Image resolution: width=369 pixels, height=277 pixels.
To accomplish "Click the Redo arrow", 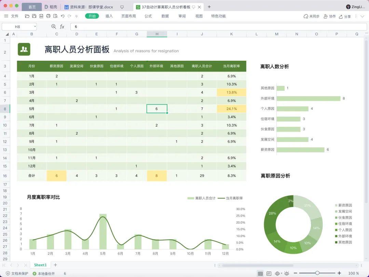I will coord(69,16).
